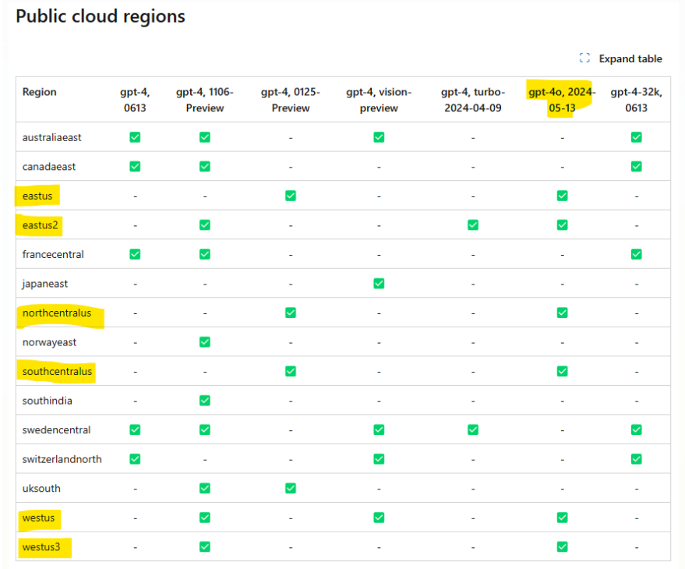685x569 pixels.
Task: Click francecentral checkmark under gpt-4, 0613
Action: [x=135, y=254]
